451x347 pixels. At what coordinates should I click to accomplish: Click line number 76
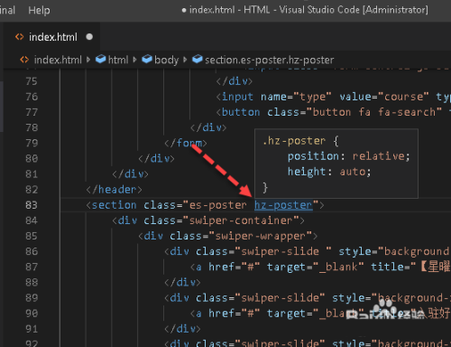32,97
